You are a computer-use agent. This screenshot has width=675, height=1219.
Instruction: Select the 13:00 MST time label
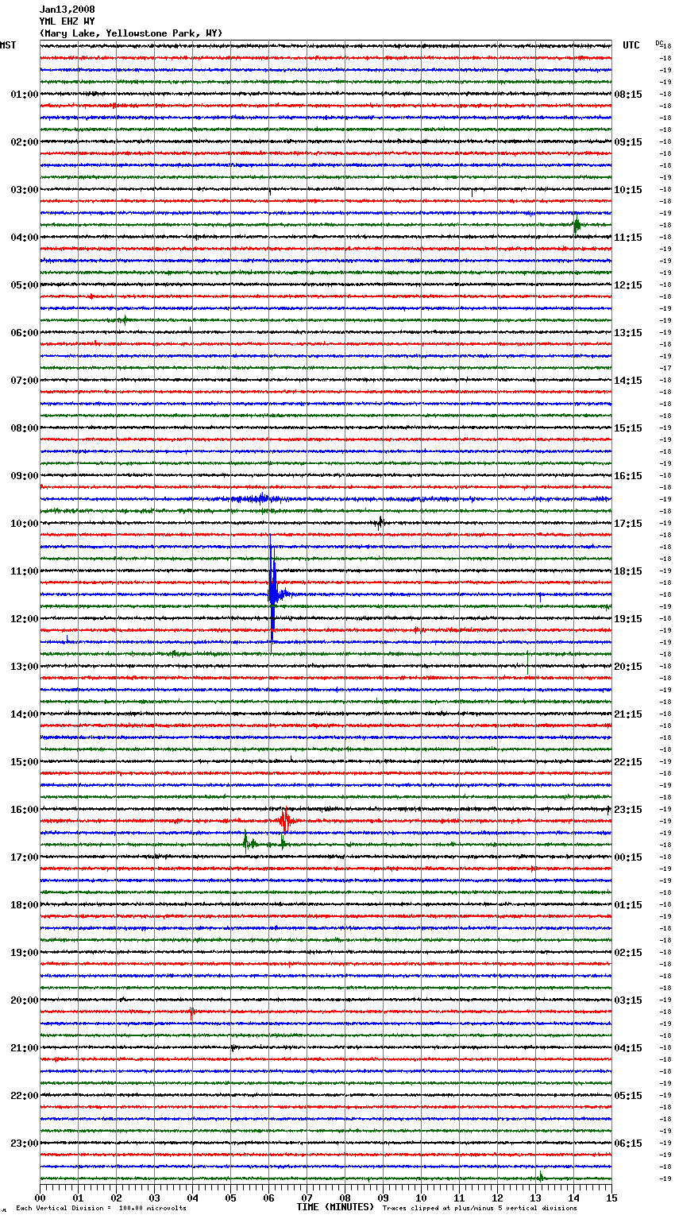pos(25,667)
